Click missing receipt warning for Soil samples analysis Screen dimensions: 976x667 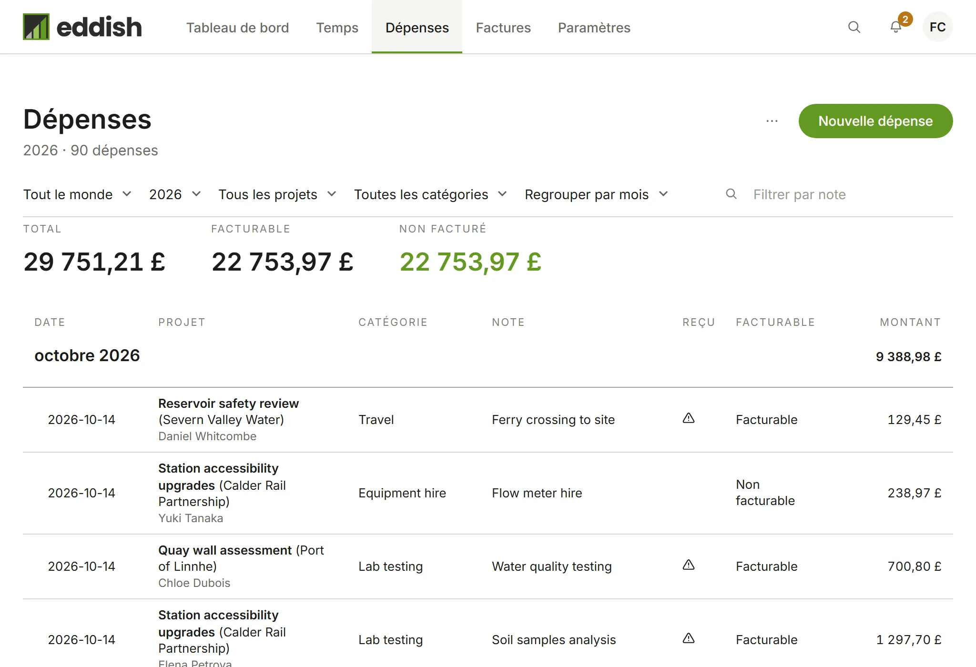click(689, 638)
